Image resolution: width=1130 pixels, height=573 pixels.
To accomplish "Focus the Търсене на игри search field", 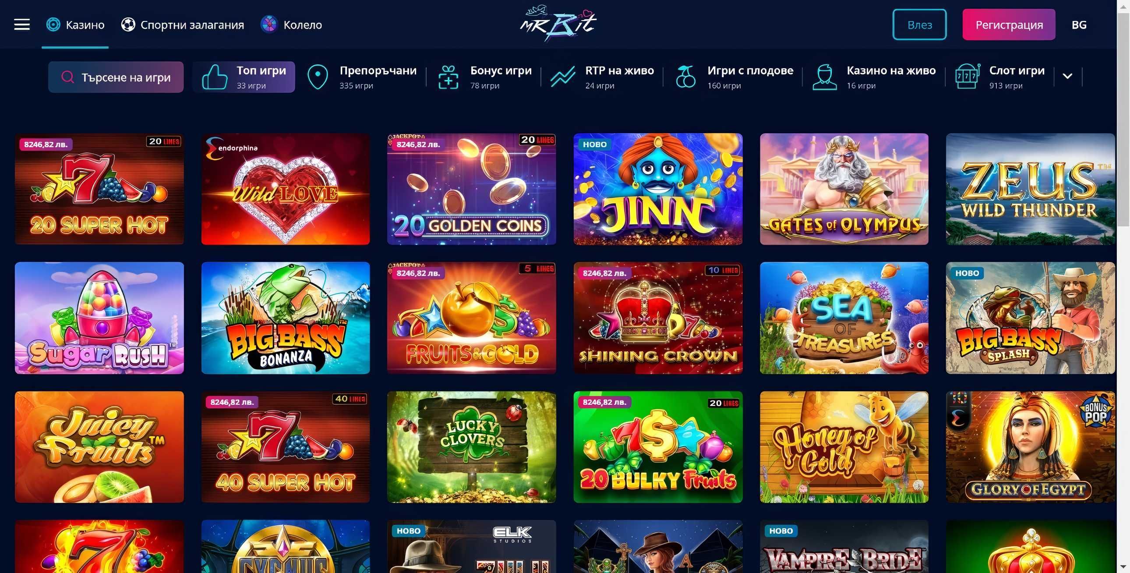I will 116,77.
